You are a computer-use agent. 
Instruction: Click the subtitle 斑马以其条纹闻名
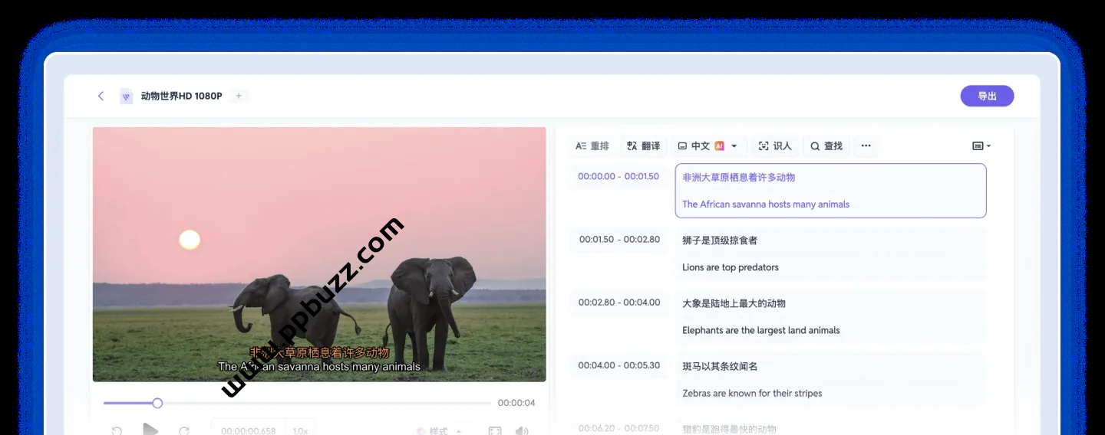(720, 366)
